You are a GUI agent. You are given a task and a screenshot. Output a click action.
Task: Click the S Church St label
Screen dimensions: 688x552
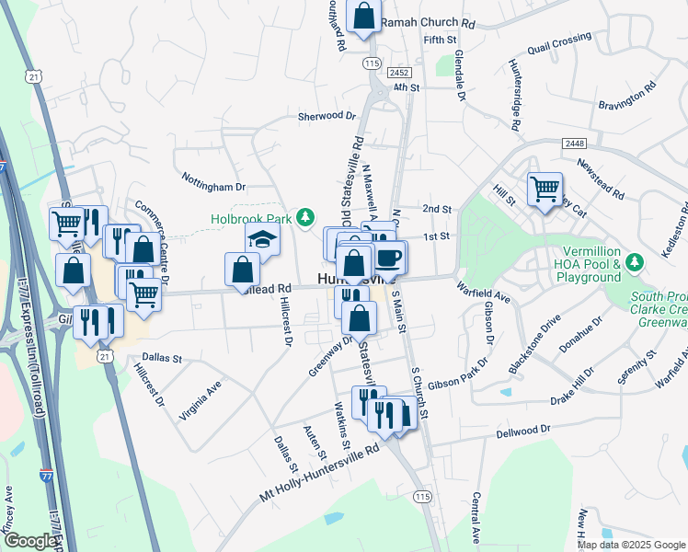[x=419, y=393]
